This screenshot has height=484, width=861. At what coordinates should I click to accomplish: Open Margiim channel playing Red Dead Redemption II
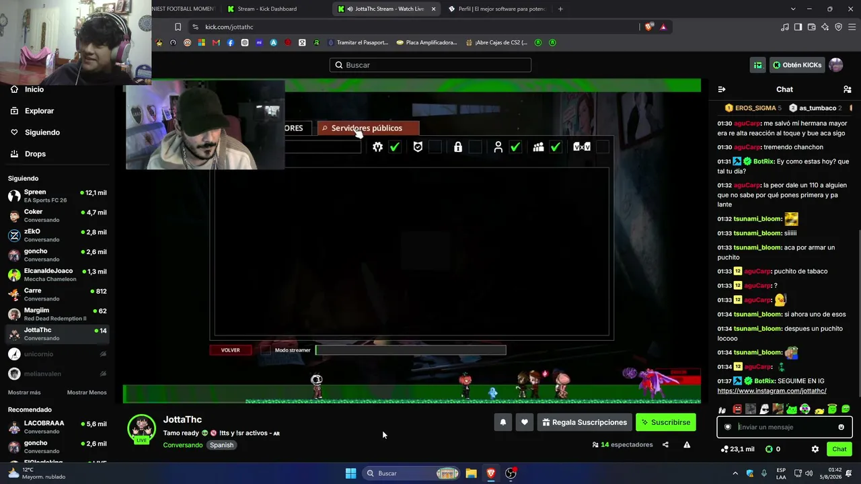coord(57,314)
